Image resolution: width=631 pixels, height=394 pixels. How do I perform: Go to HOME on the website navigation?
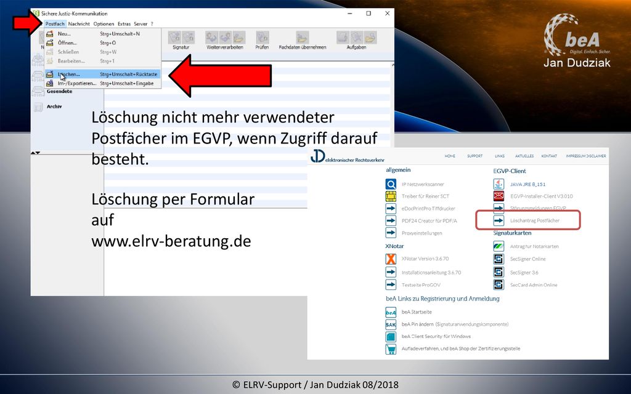pos(450,156)
